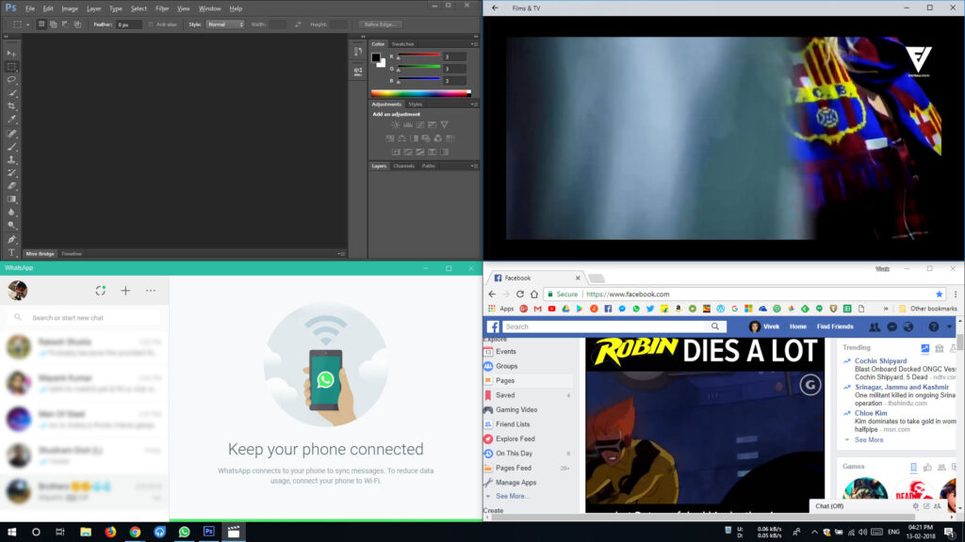Open the Filter menu
This screenshot has height=542, width=965.
(x=162, y=7)
